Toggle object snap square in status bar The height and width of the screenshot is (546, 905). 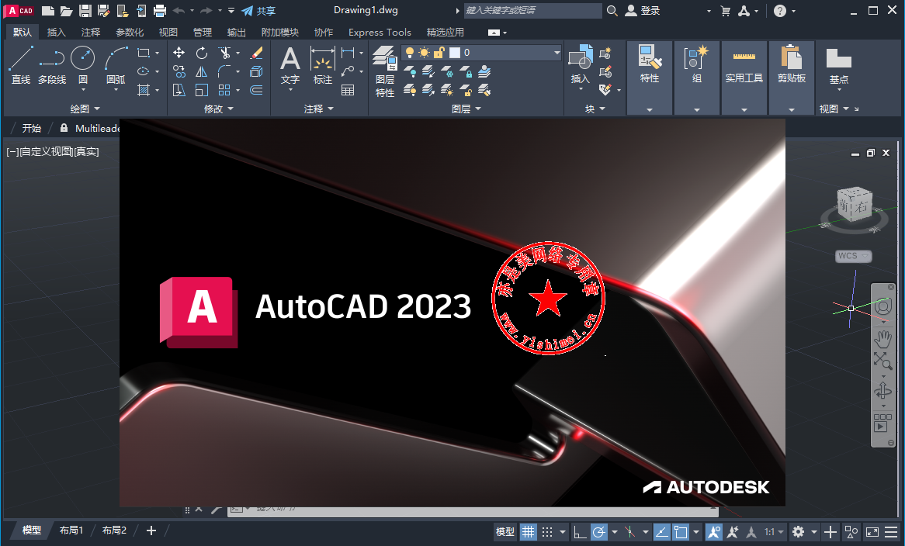[681, 531]
